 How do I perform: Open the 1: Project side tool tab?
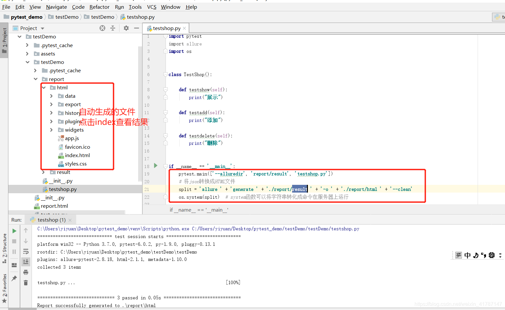click(4, 40)
